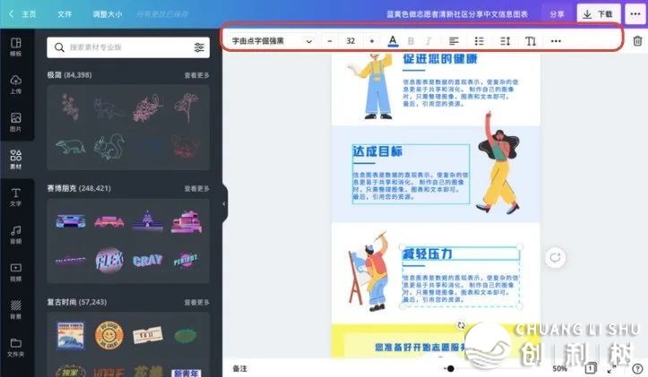The width and height of the screenshot is (648, 377).
Task: Open more text toolbar options
Action: tap(557, 41)
